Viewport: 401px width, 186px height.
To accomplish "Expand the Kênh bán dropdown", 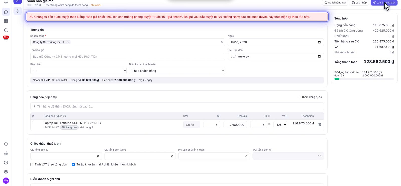I will (78, 71).
